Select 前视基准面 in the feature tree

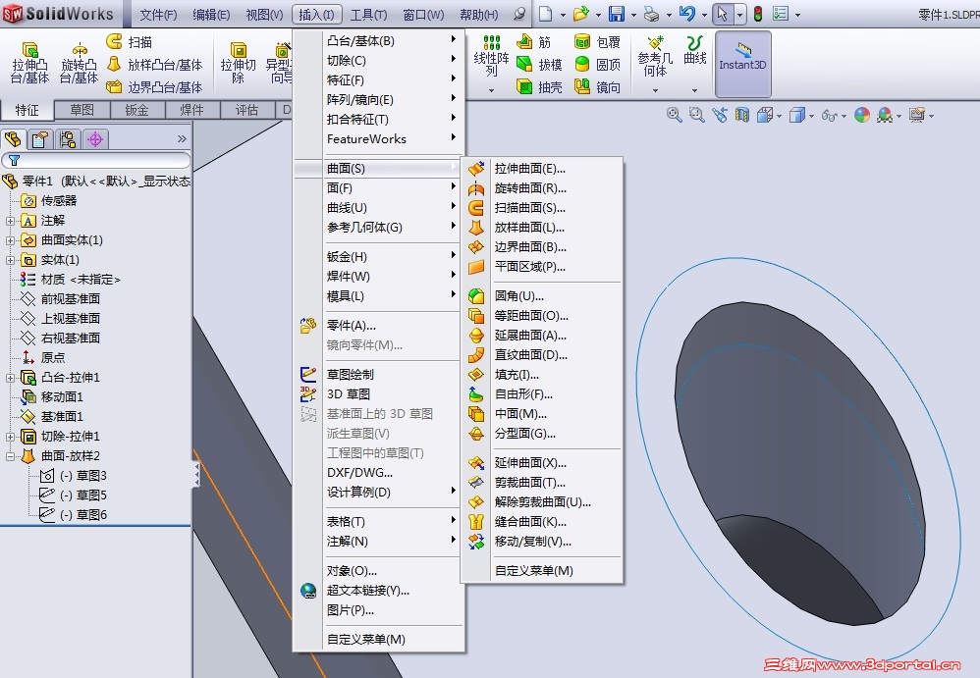(x=70, y=299)
